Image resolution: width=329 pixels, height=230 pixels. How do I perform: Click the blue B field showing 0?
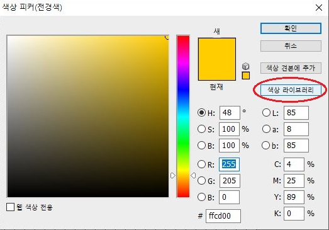pyautogui.click(x=229, y=197)
